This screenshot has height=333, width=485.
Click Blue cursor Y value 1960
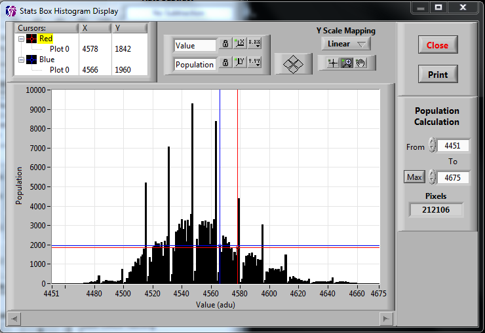[x=123, y=70]
